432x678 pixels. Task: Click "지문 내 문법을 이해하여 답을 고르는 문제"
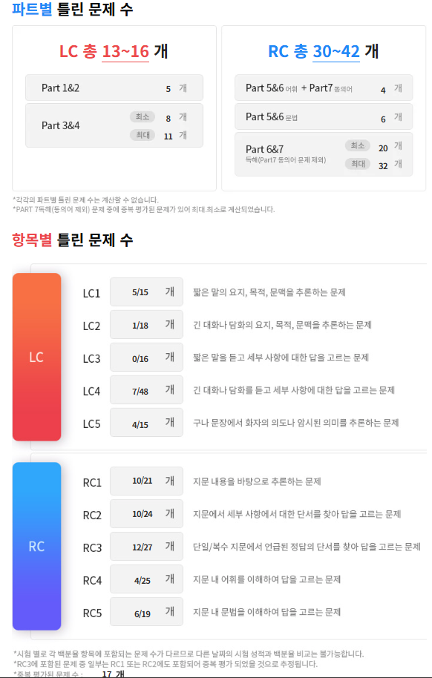click(x=266, y=612)
